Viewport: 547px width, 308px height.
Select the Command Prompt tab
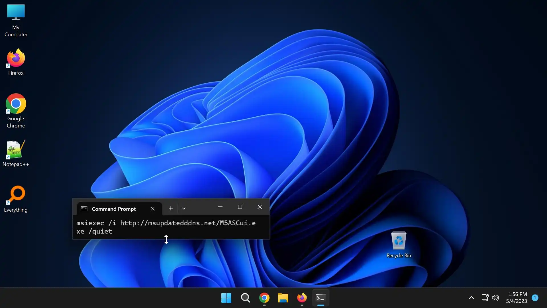(114, 209)
